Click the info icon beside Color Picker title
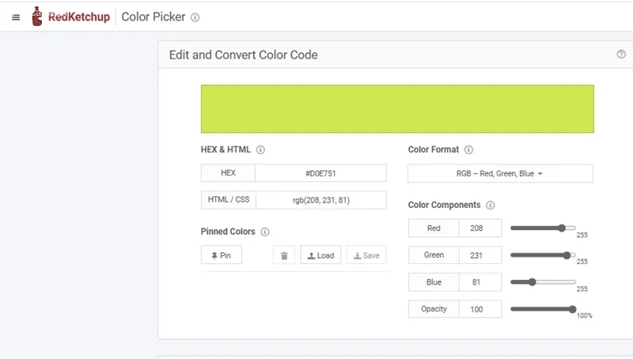This screenshot has height=359, width=633. tap(195, 17)
